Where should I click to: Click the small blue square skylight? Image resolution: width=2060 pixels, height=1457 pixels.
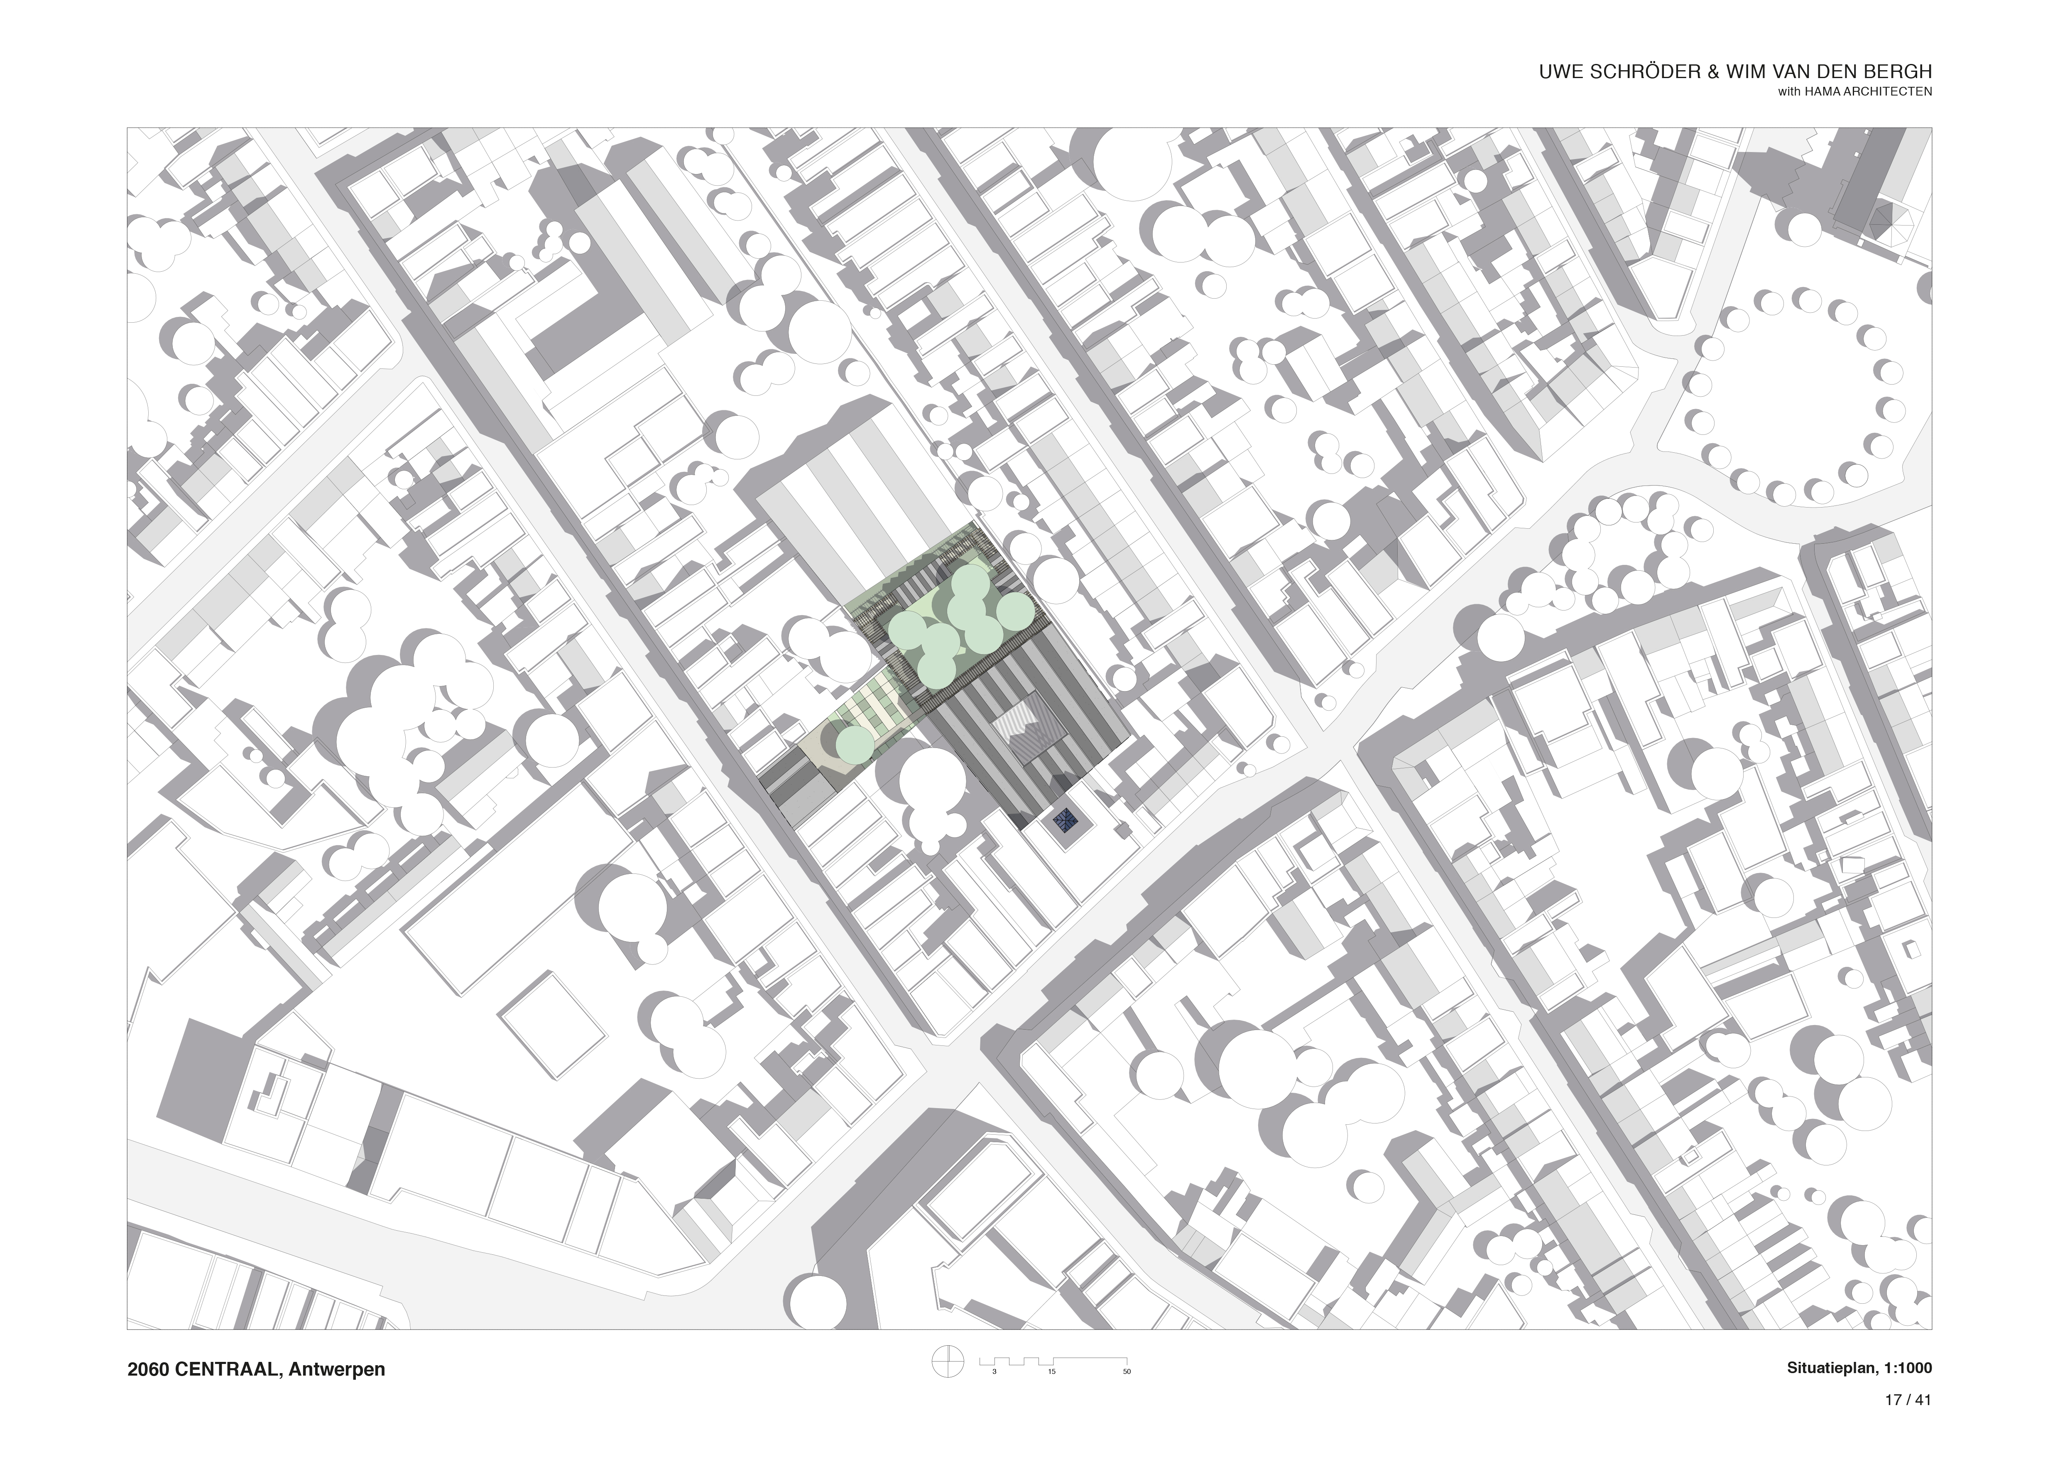[1066, 820]
